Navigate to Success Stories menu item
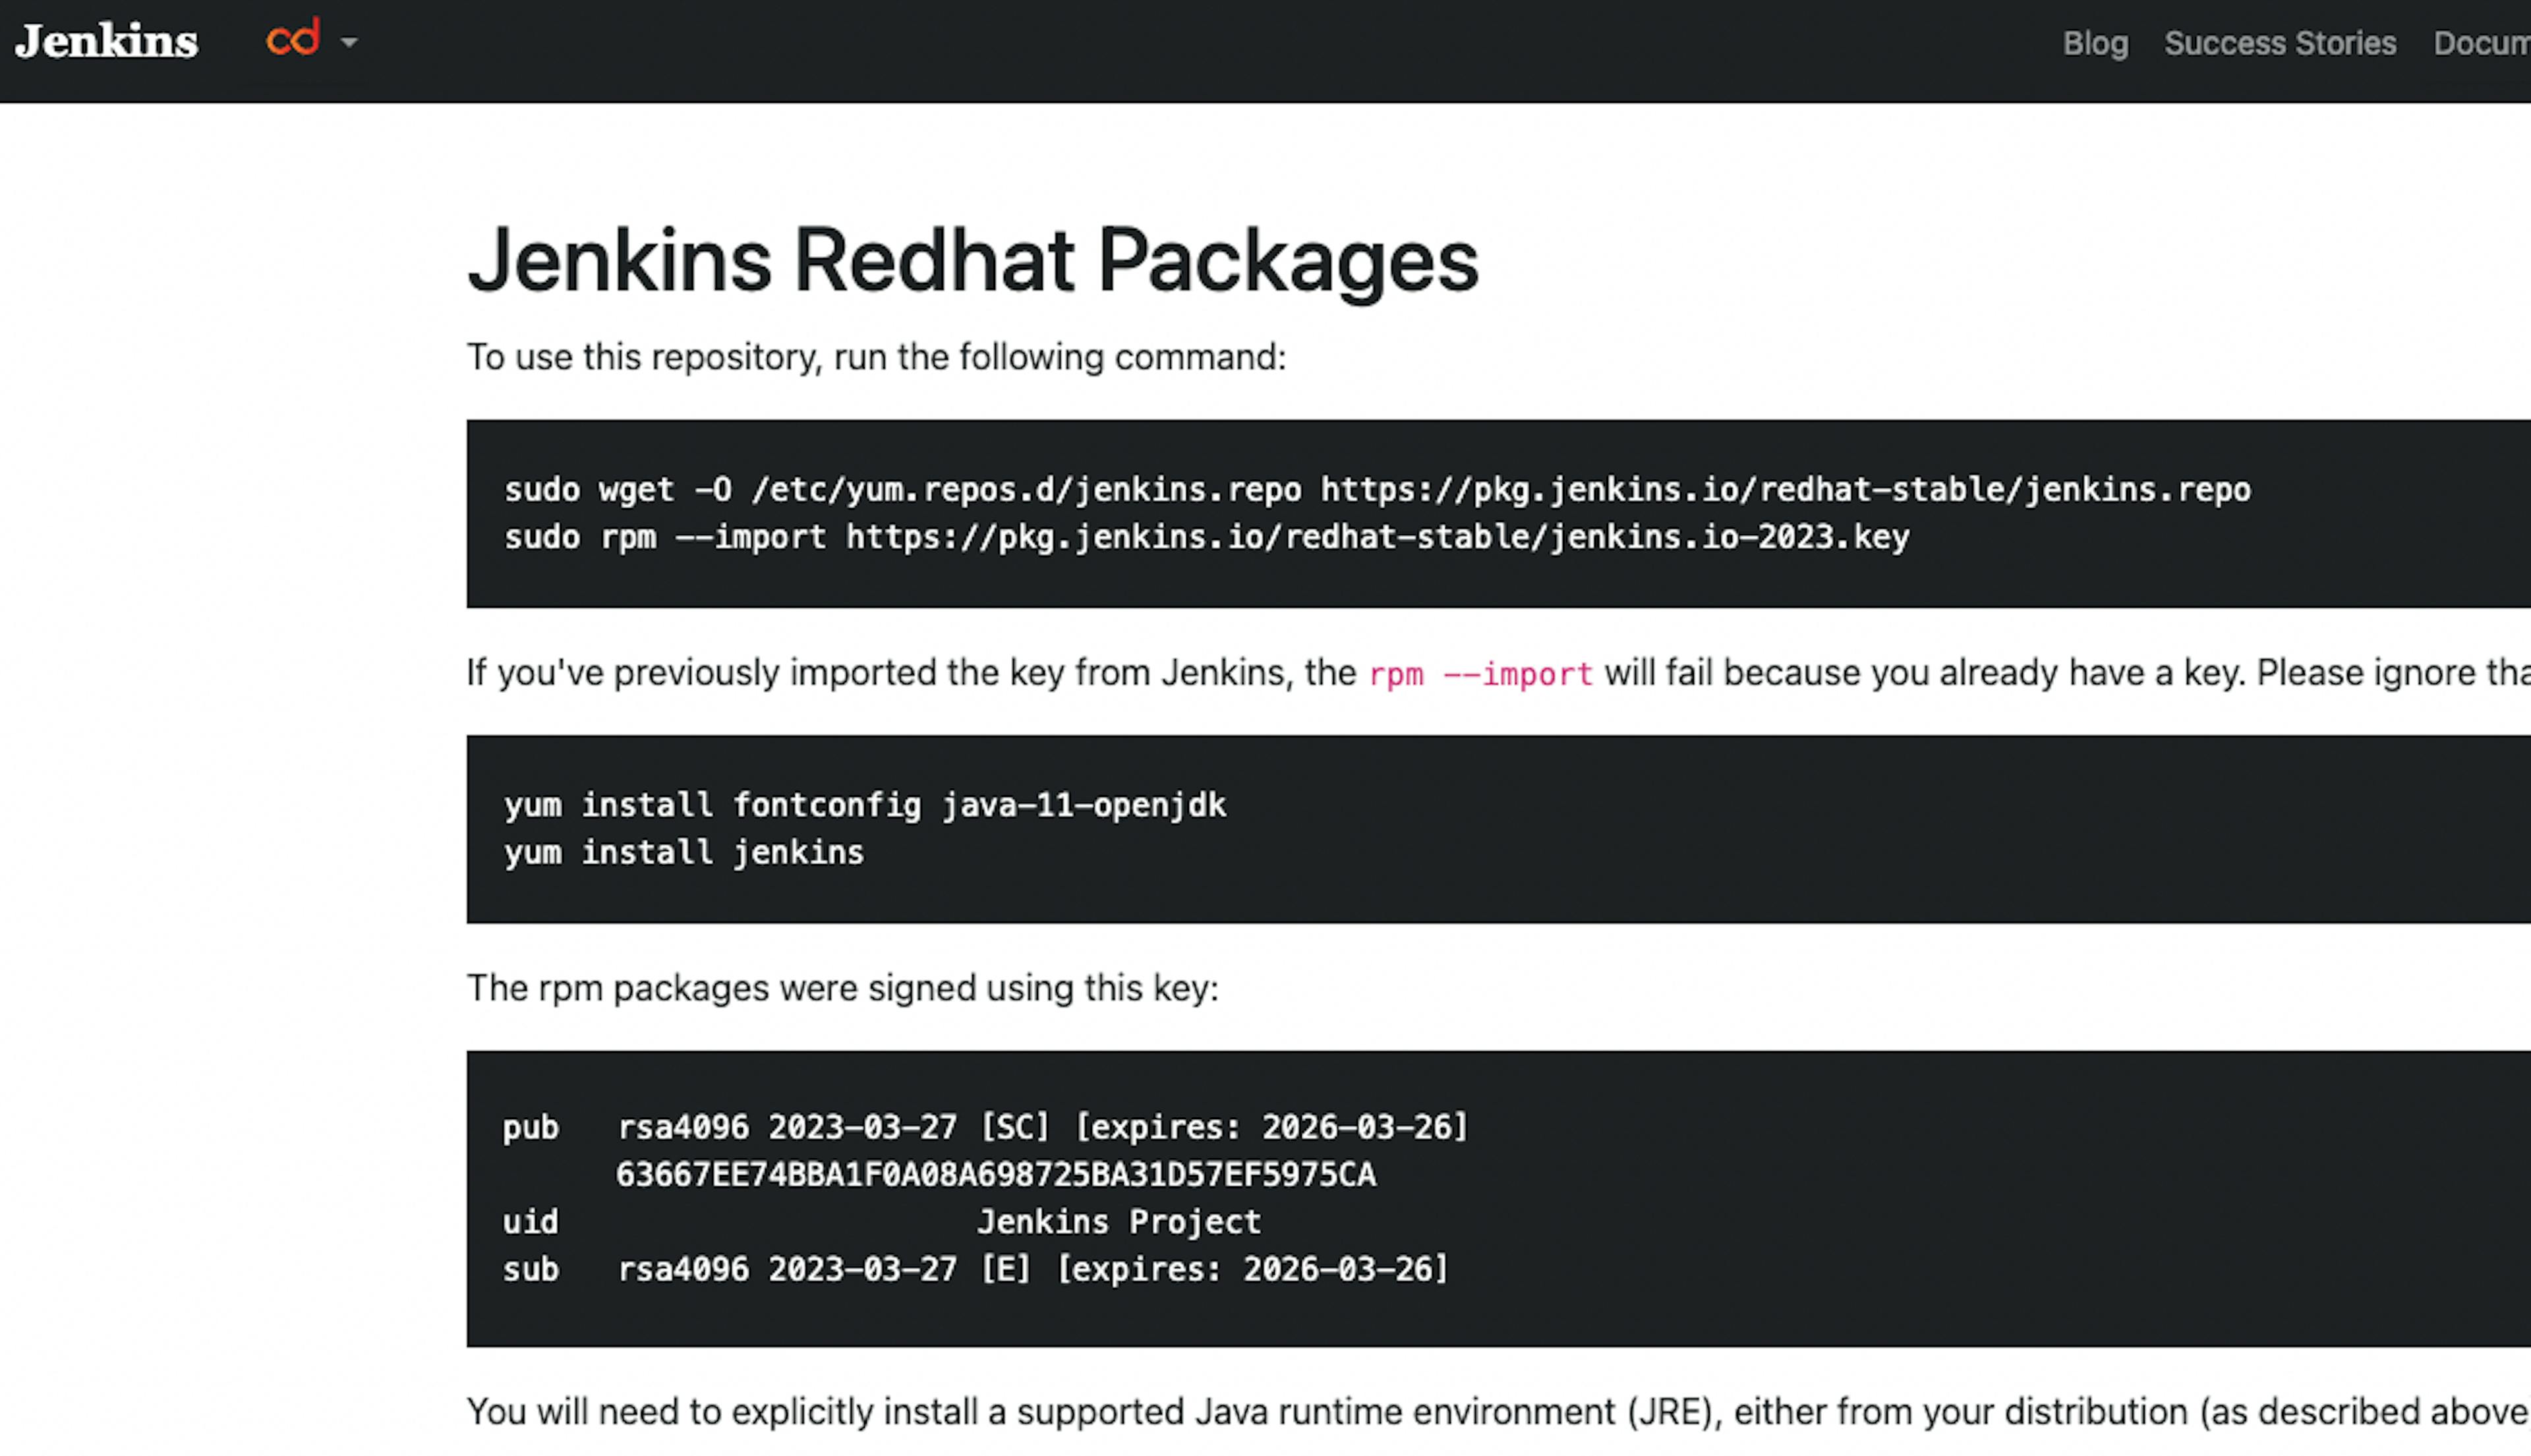This screenshot has height=1456, width=2531. 2279,42
